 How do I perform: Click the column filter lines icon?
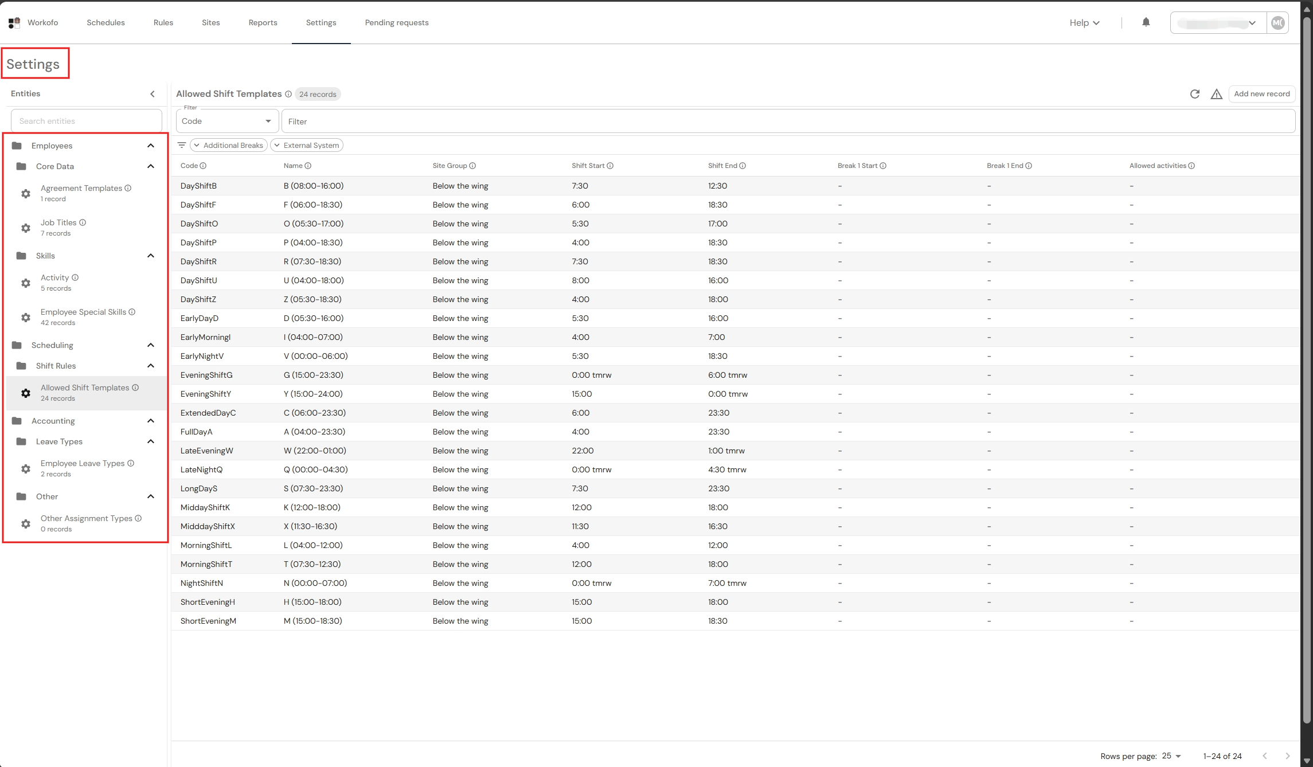point(181,145)
